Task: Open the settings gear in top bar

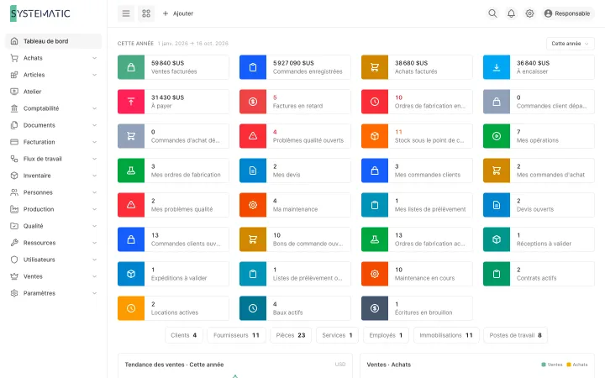Action: click(529, 13)
